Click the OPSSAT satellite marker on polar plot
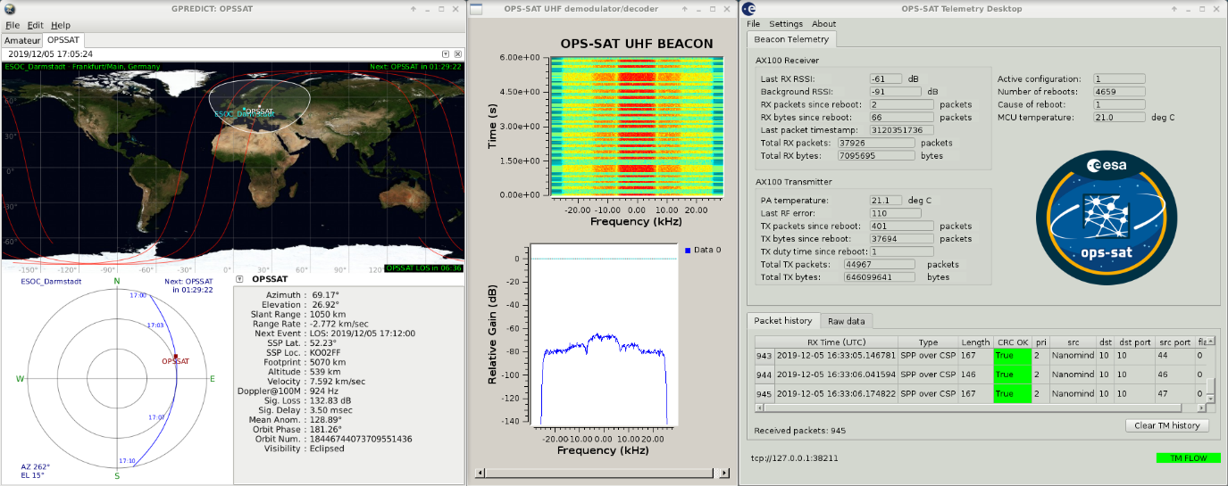This screenshot has height=486, width=1228. coord(176,355)
